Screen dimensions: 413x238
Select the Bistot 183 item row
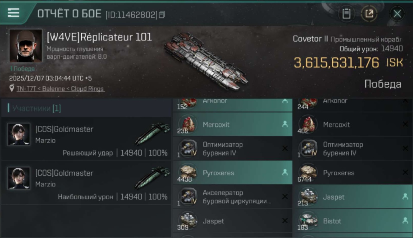pyautogui.click(x=352, y=221)
